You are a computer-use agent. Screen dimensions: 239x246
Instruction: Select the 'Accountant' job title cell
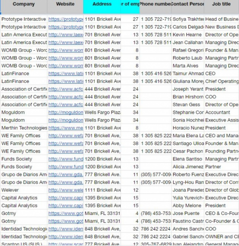tap(221, 113)
